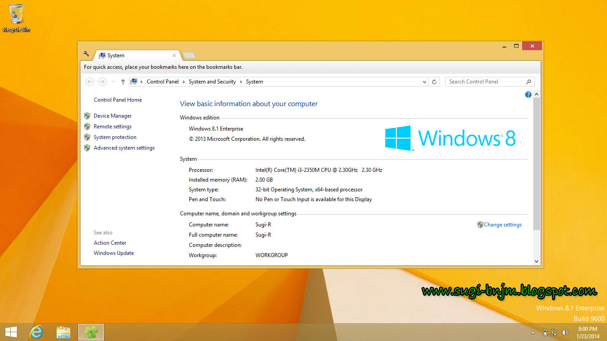Click the Device Manager shield icon
The image size is (607, 341).
pos(87,115)
